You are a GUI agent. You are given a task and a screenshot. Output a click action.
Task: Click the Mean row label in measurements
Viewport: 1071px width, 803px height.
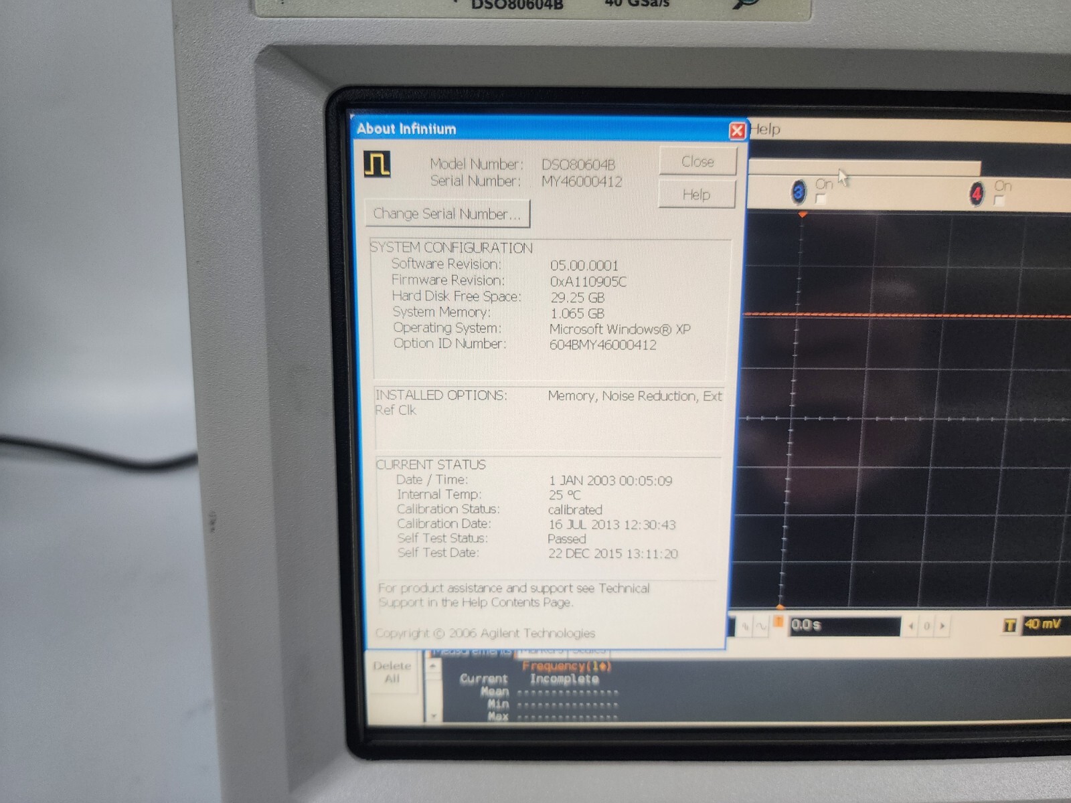pos(495,691)
